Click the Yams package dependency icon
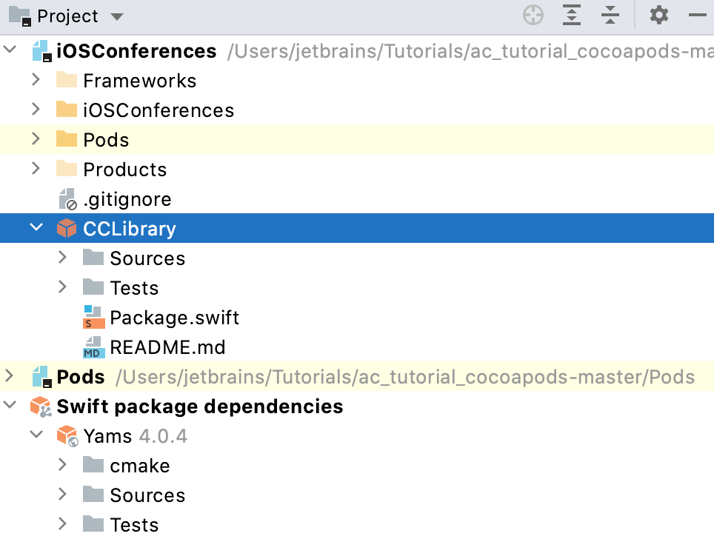Image resolution: width=714 pixels, height=542 pixels. 67,436
